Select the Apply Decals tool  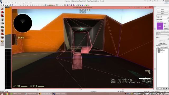(x=2, y=34)
